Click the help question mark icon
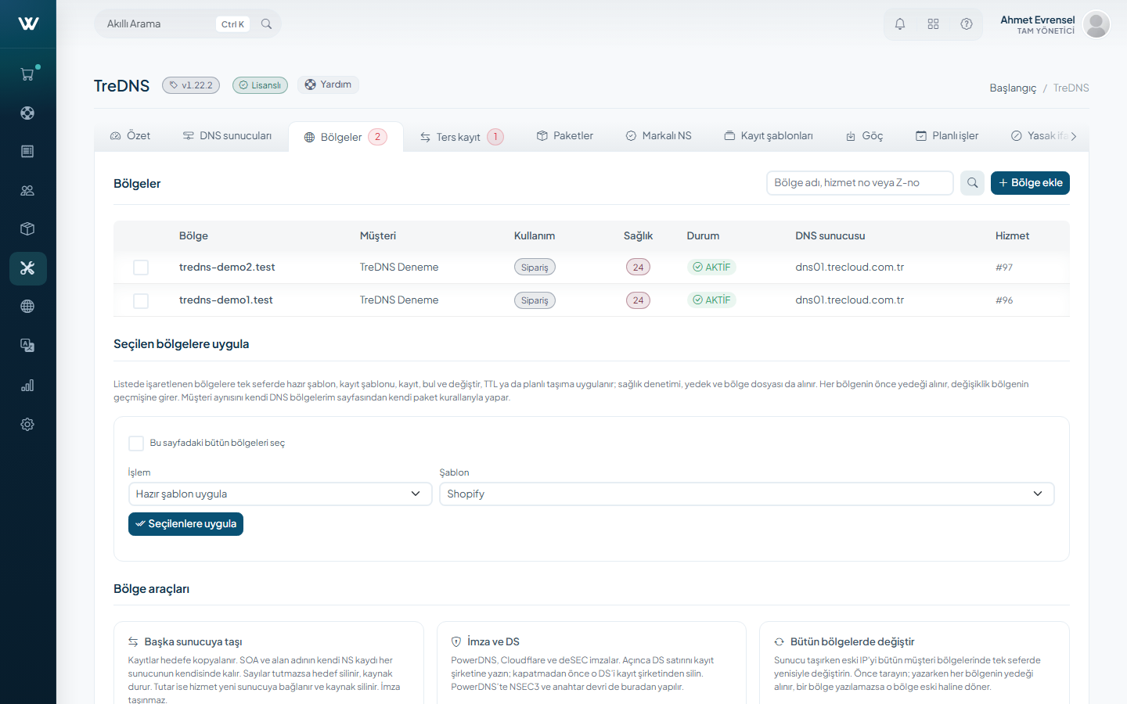This screenshot has height=704, width=1127. [967, 24]
